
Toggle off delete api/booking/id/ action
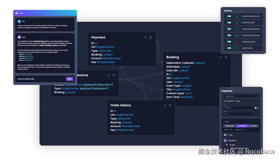229,42
